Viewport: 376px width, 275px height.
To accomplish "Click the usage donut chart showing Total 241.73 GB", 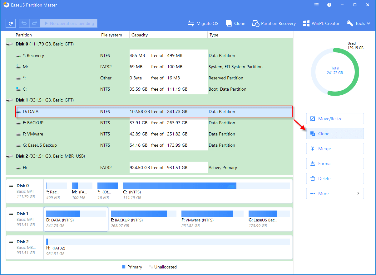I will [x=335, y=72].
